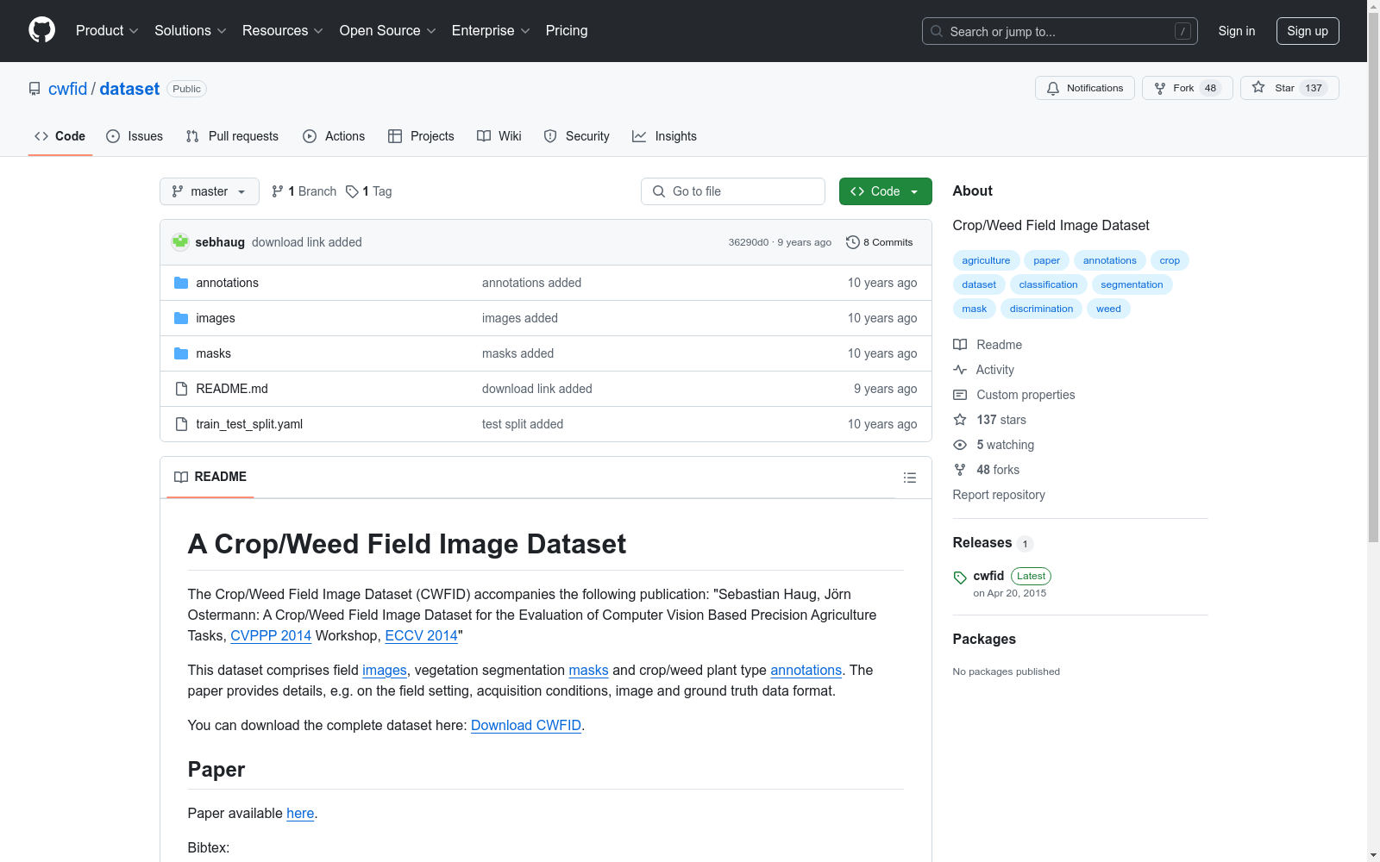Screen dimensions: 1380x862
Task: Click the pulse icon next to Activity
Action: point(960,370)
